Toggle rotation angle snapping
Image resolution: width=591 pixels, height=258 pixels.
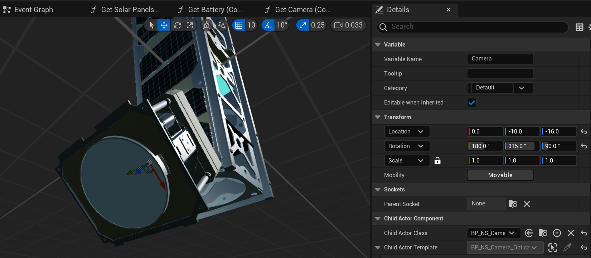[268, 25]
